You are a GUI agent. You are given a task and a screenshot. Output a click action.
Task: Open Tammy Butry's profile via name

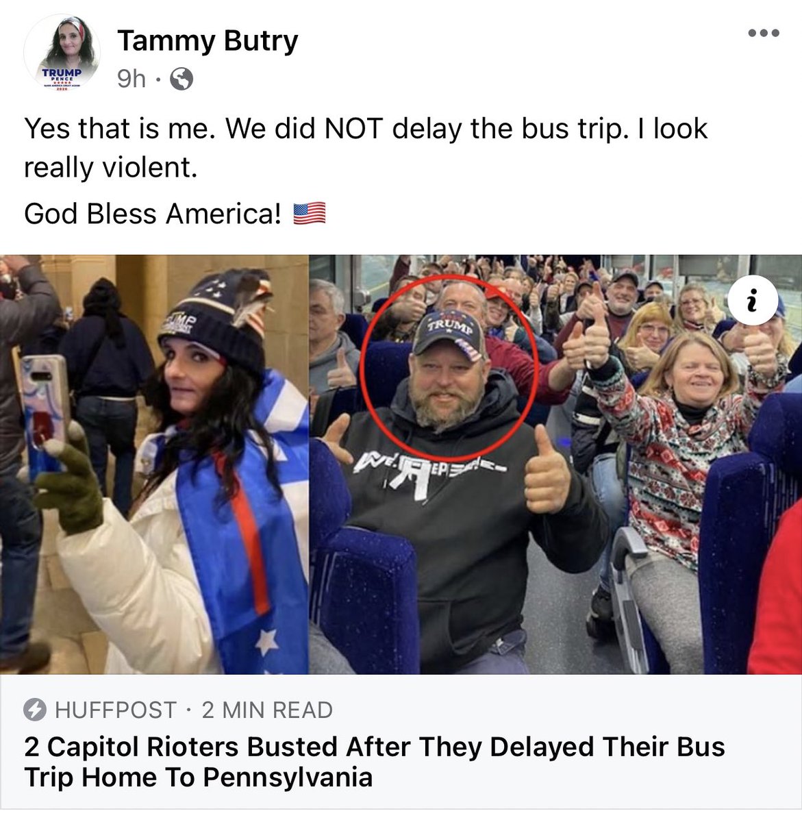[208, 40]
